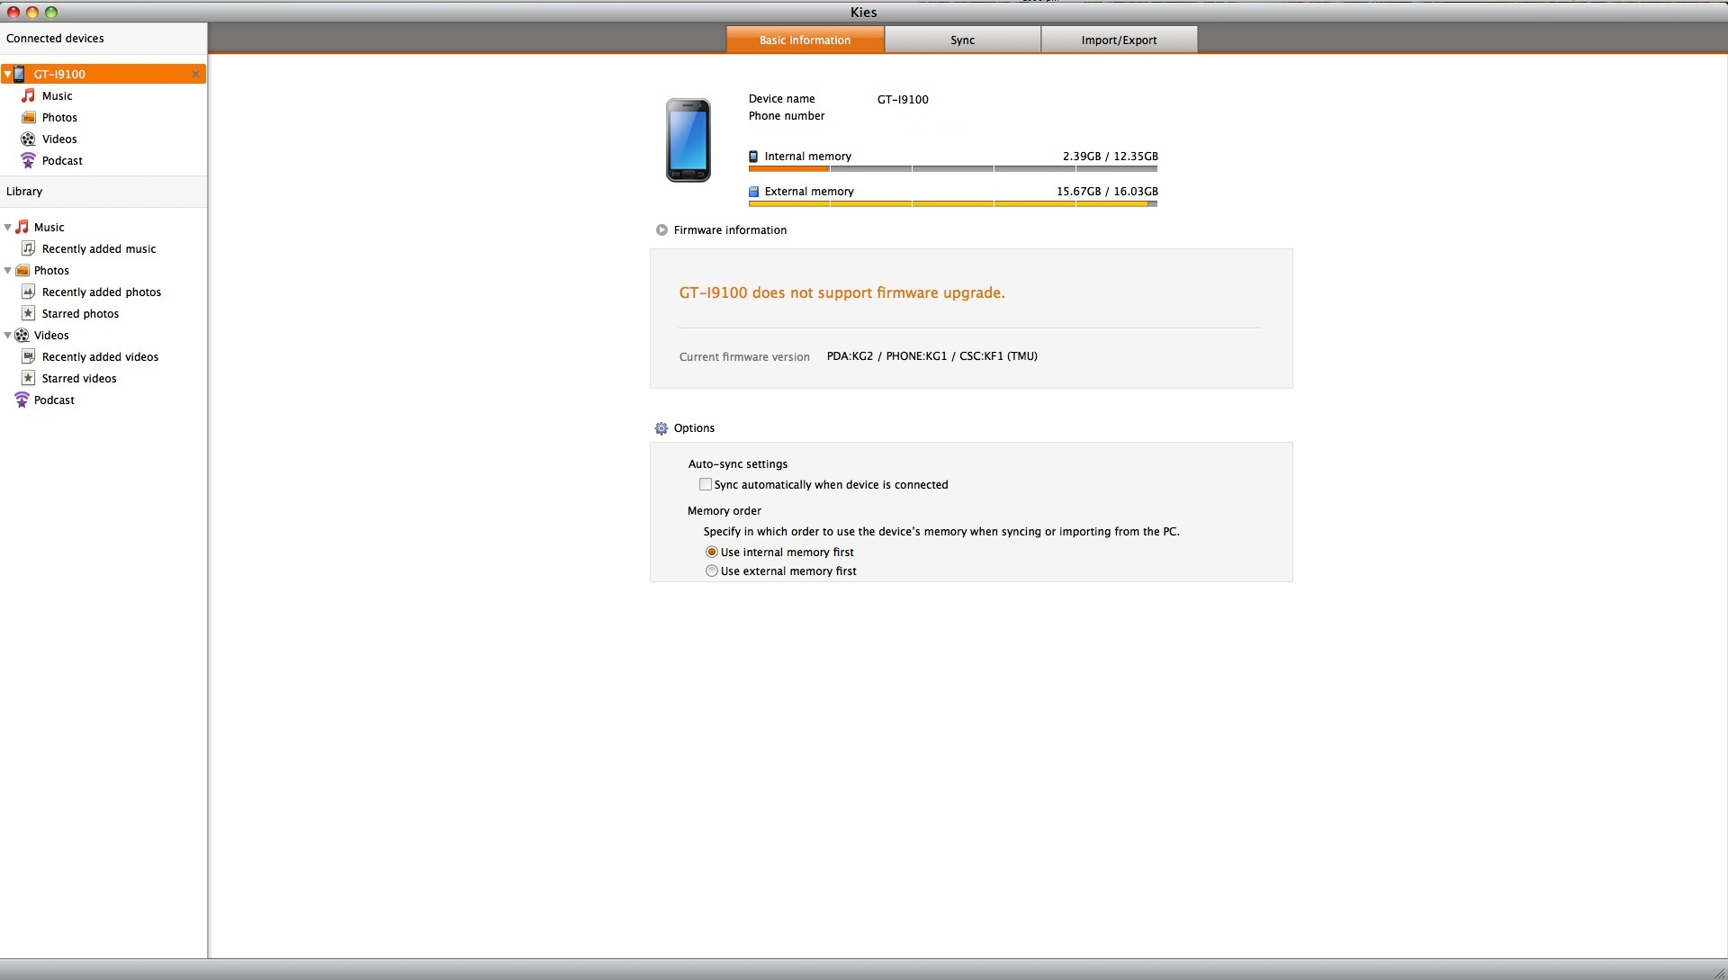Click the 'does not support firmware upgrade' message
The height and width of the screenshot is (980, 1728).
(841, 292)
